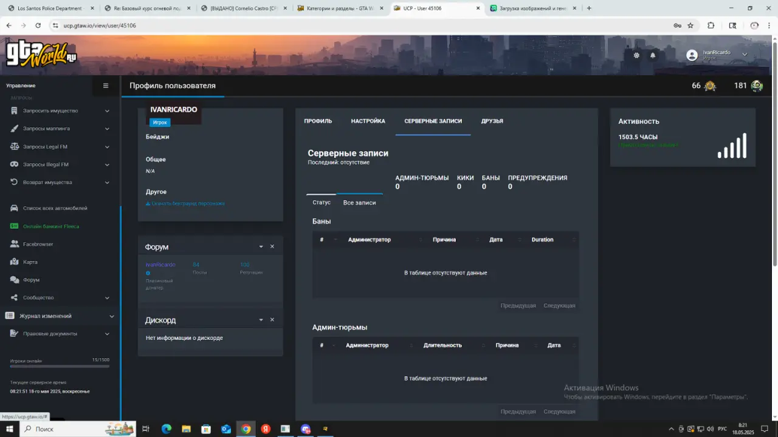Expand Возврат имущества submenu
The image size is (778, 437).
pos(107,182)
